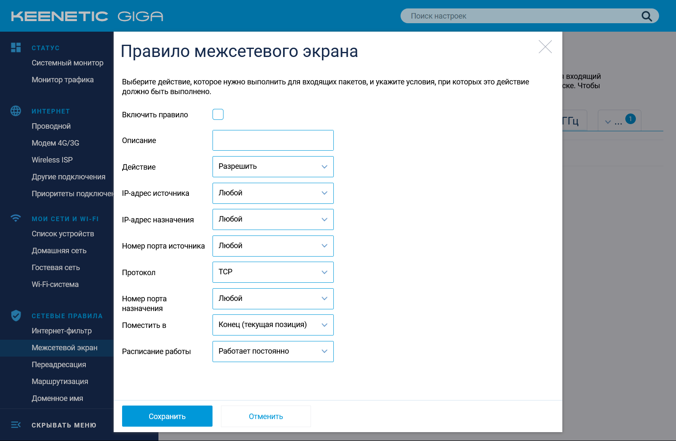Open Системный монитор menu item

pyautogui.click(x=68, y=63)
